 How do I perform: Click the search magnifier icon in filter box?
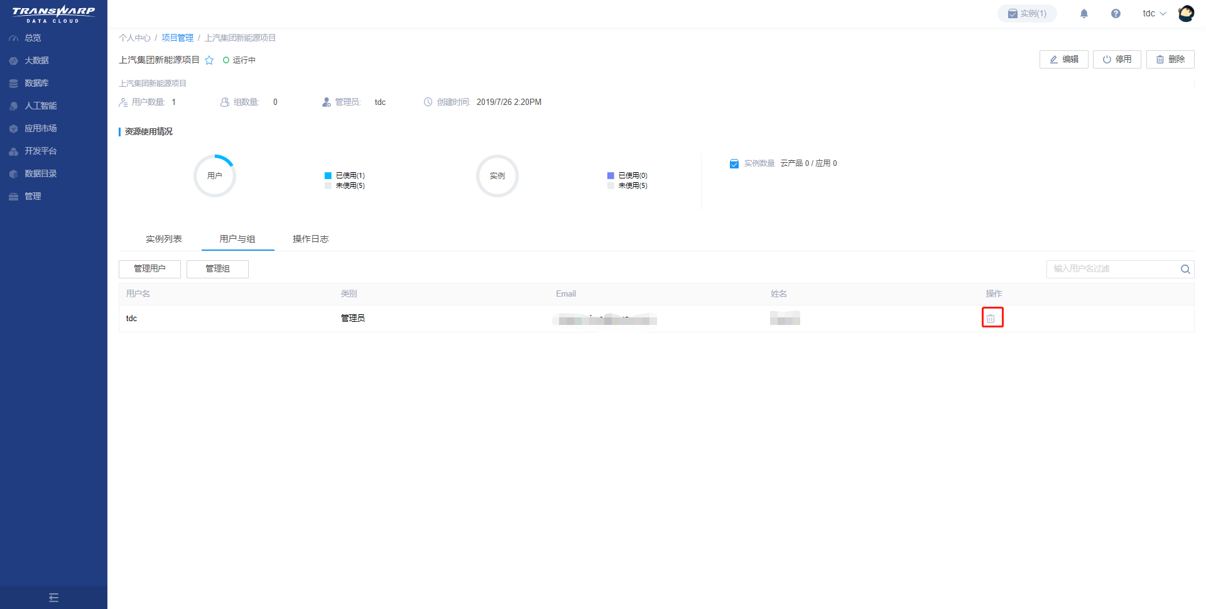(x=1185, y=269)
